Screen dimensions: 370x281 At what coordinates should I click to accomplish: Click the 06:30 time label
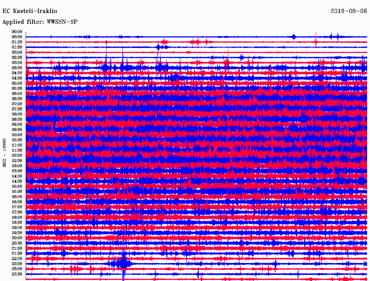(x=17, y=99)
